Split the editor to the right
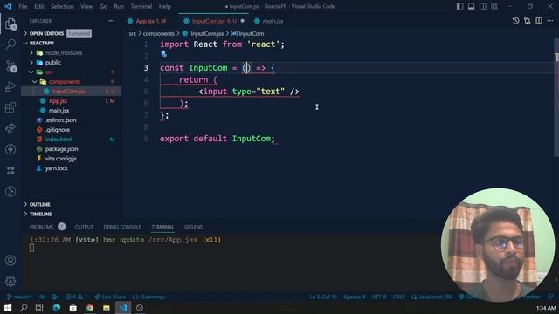The image size is (559, 314). click(x=539, y=21)
